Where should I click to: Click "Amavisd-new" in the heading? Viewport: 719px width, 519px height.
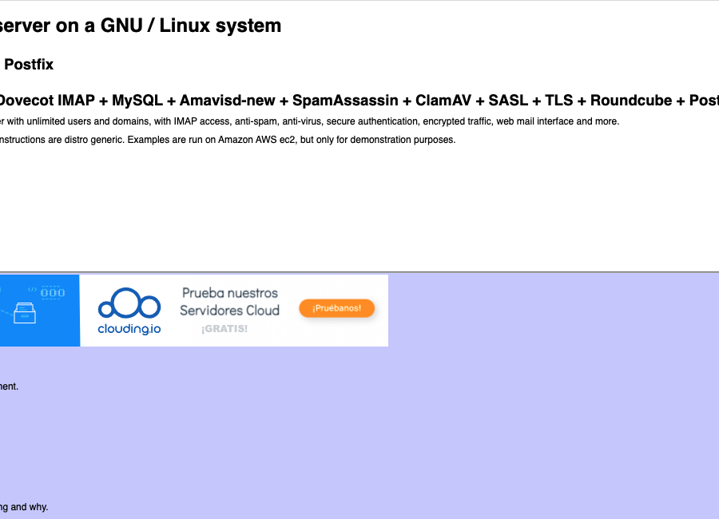coord(229,101)
